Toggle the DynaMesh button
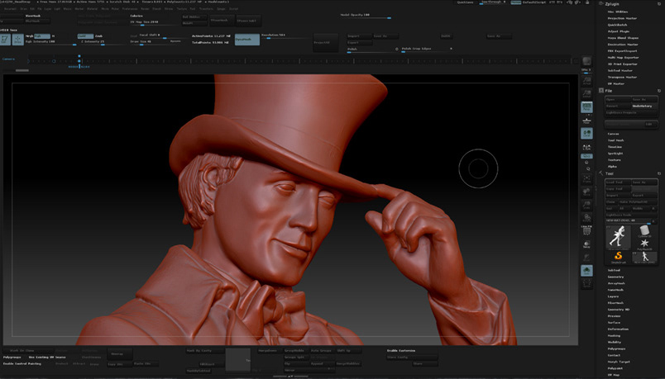Image resolution: width=665 pixels, height=379 pixels. coord(246,39)
